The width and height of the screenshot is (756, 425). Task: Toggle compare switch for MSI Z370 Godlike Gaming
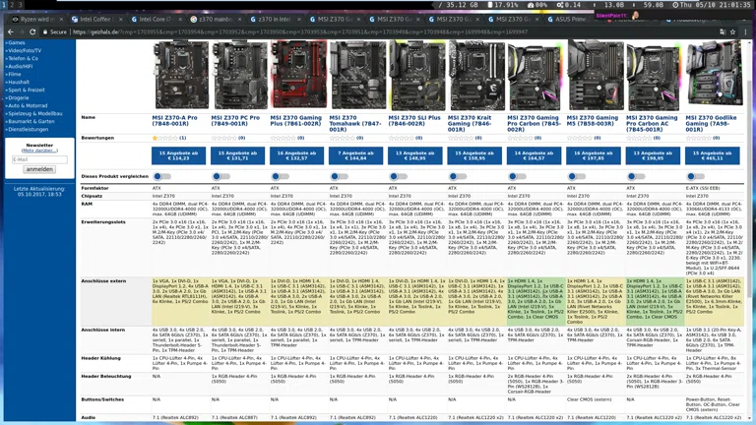tap(696, 176)
